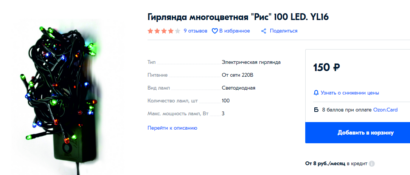Open the Ozon.Card link

pyautogui.click(x=385, y=110)
